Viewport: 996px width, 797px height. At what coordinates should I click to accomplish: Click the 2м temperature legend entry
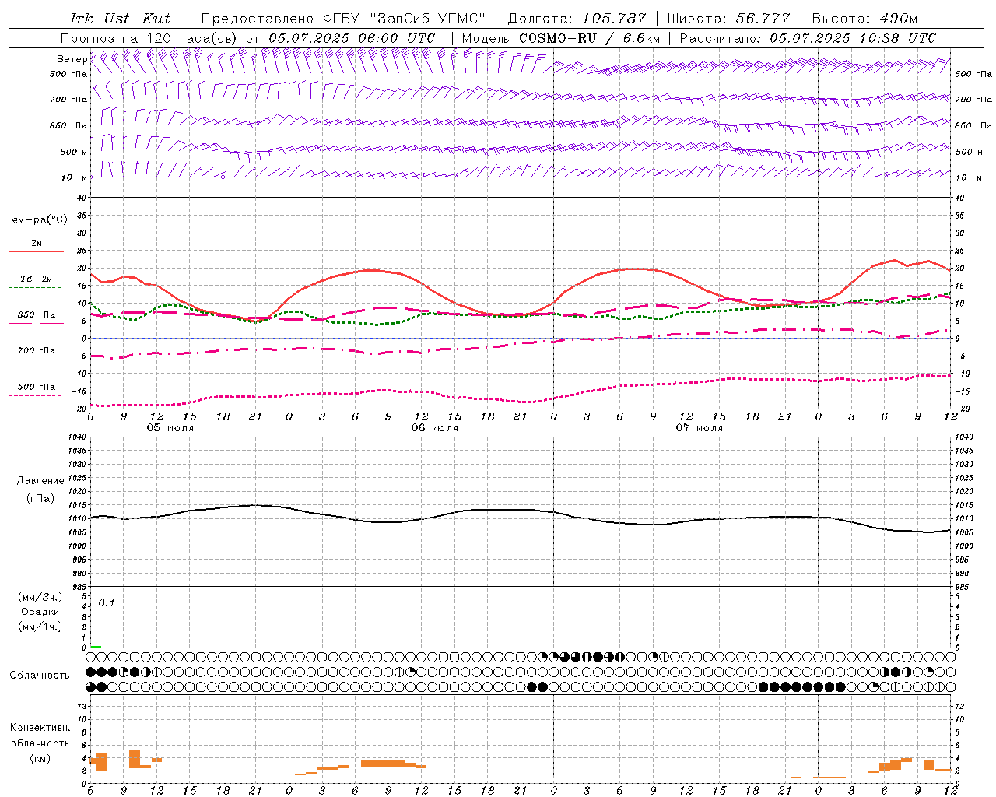37,244
